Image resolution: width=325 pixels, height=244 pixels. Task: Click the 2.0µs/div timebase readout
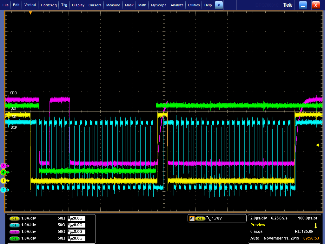pyautogui.click(x=258, y=218)
